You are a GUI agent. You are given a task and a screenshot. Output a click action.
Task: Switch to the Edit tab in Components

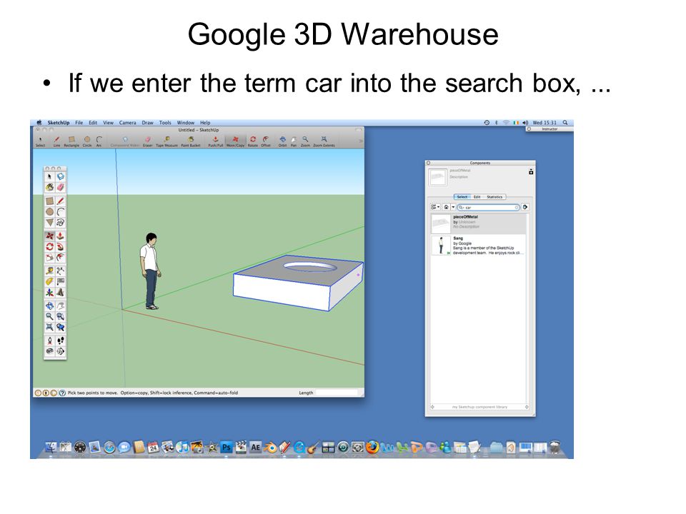(x=477, y=197)
